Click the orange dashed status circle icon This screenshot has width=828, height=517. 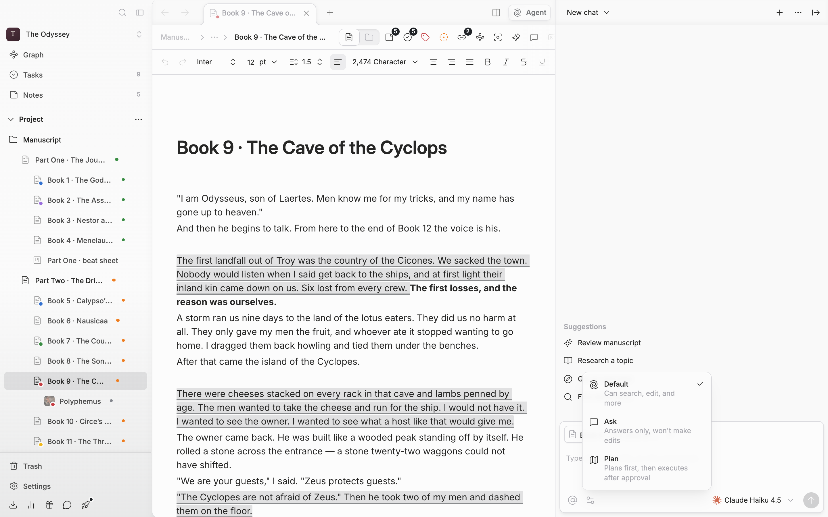[444, 37]
